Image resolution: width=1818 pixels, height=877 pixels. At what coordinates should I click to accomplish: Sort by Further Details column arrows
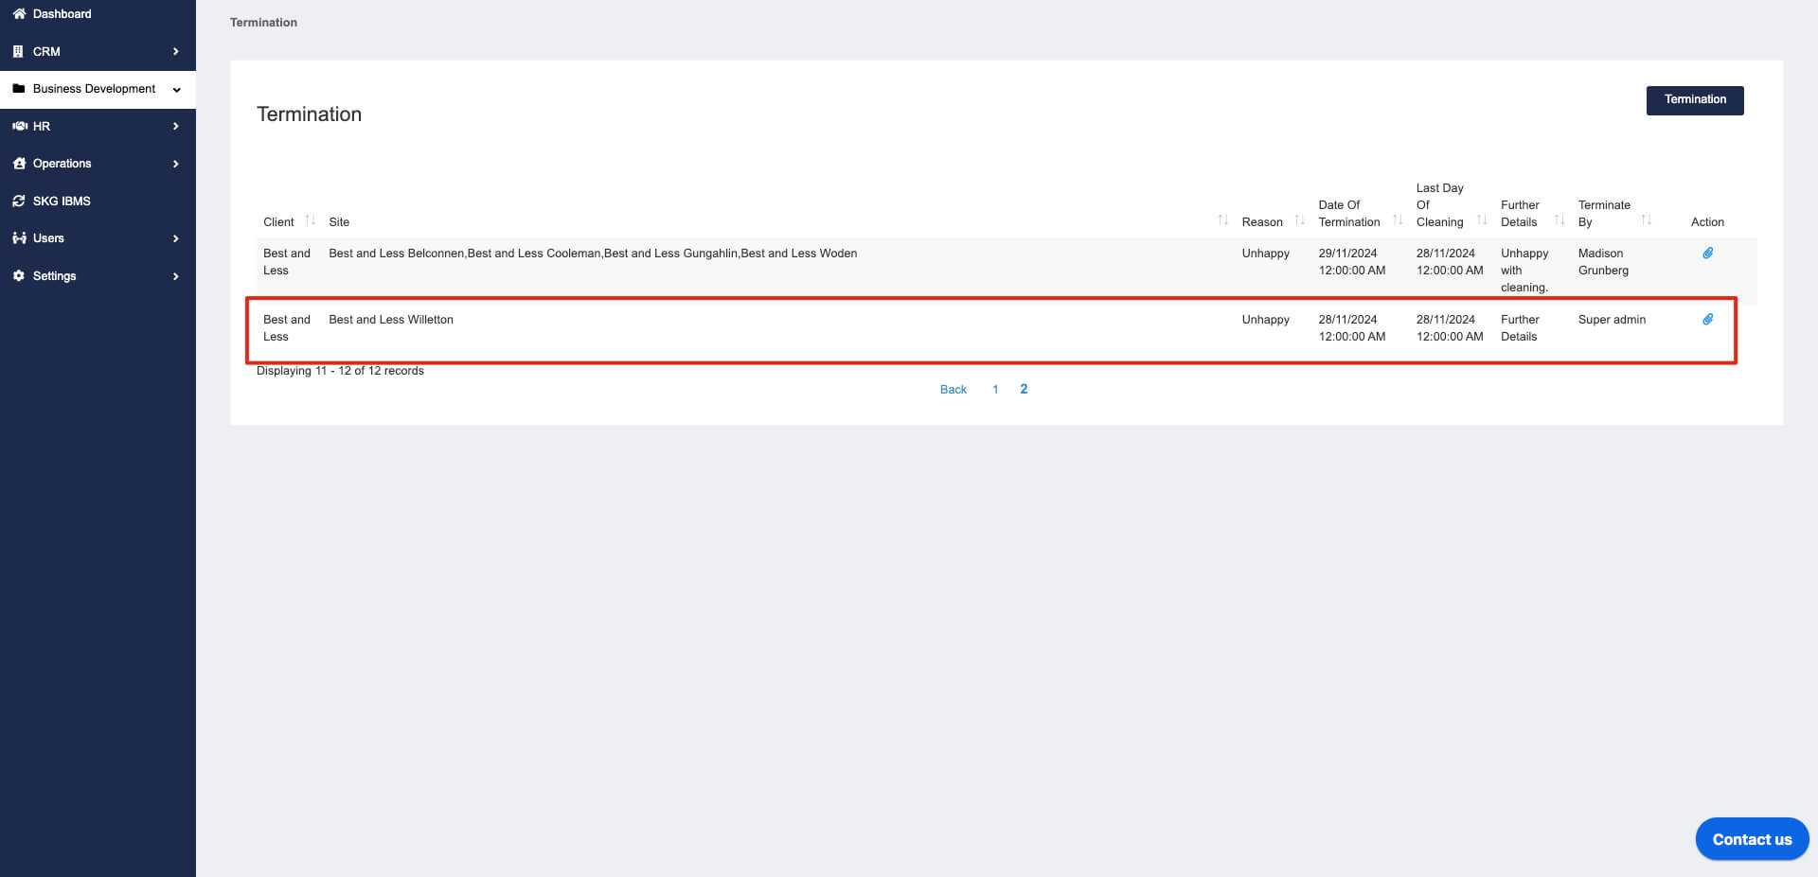[x=1559, y=219]
